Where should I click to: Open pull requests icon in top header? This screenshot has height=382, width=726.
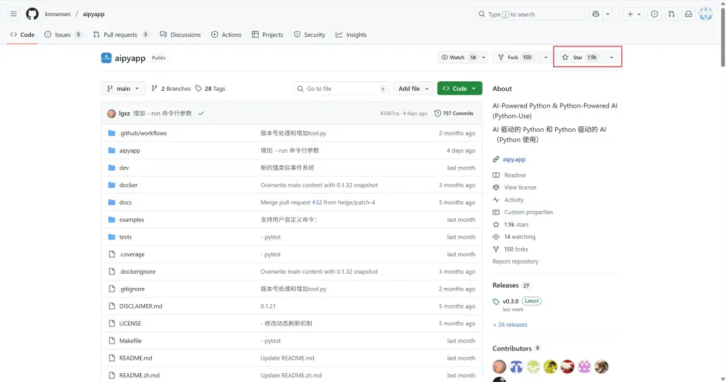672,14
